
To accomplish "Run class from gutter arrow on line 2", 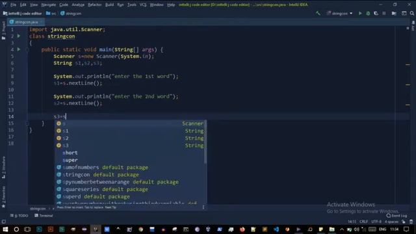I will (x=19, y=36).
